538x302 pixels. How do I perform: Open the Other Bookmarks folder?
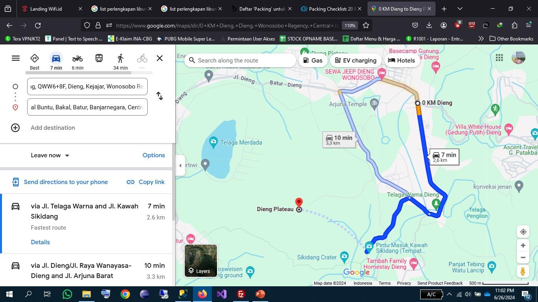click(511, 39)
